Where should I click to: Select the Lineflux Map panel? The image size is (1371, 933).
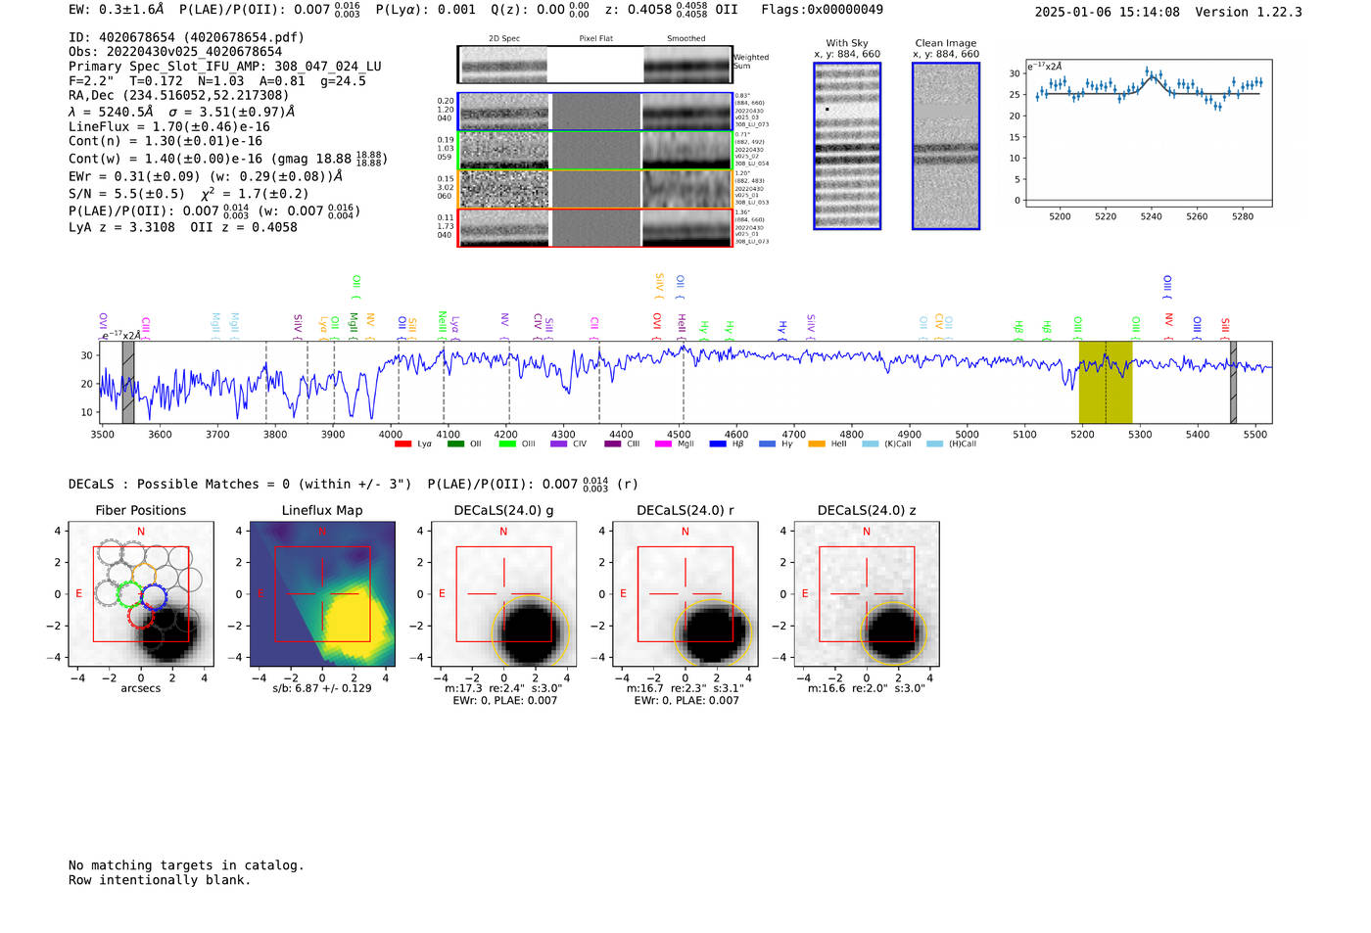tap(322, 594)
